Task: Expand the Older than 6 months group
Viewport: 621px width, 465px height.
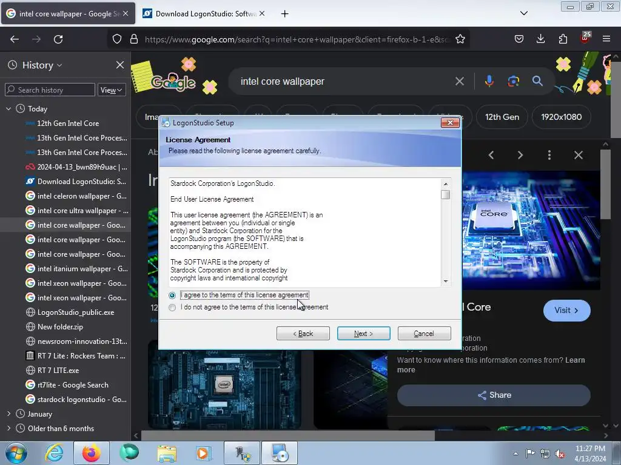Action: (8, 428)
